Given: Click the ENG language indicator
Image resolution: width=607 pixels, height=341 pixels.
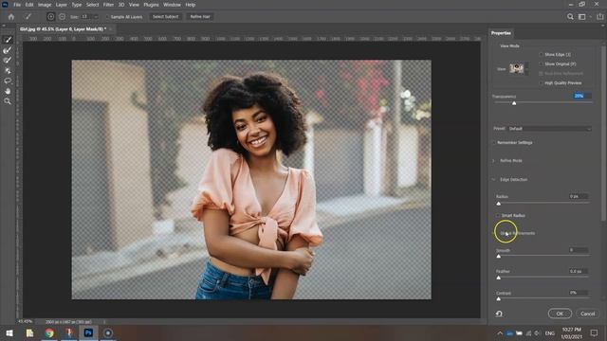Looking at the screenshot, I should click(x=550, y=333).
